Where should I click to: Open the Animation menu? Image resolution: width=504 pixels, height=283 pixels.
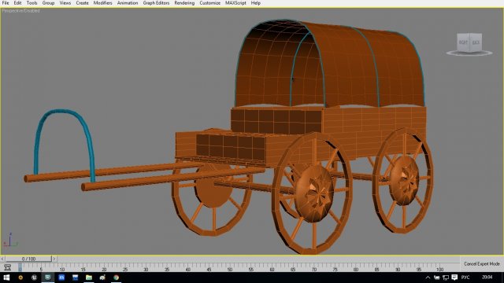[x=128, y=3]
